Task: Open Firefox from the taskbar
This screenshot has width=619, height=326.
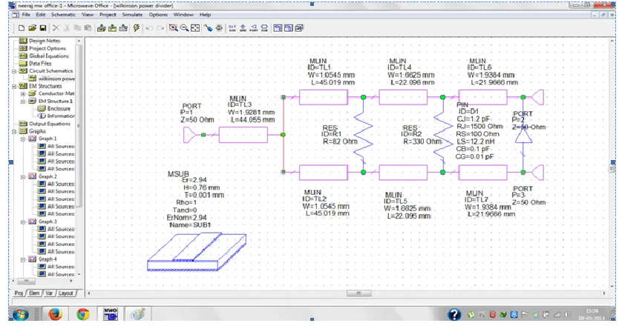Action: (55, 314)
